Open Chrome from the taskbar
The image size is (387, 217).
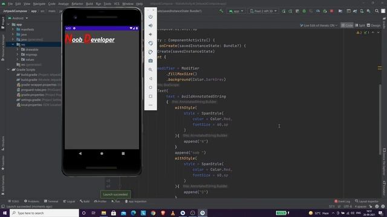point(153,213)
